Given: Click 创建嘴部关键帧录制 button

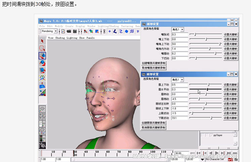Looking at the screenshot, I should (x=154, y=63).
